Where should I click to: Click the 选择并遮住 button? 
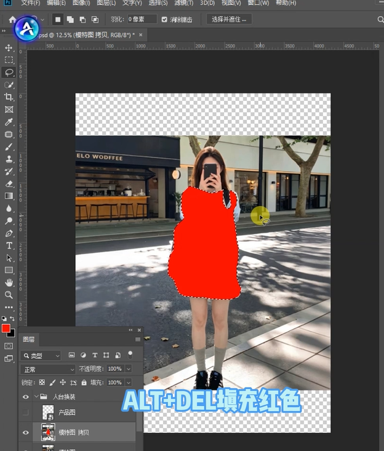(x=229, y=20)
